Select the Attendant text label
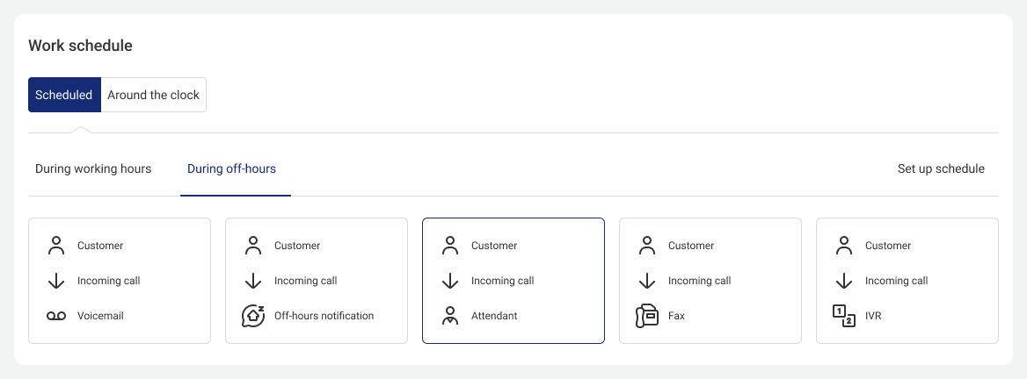The image size is (1027, 379). (x=494, y=316)
